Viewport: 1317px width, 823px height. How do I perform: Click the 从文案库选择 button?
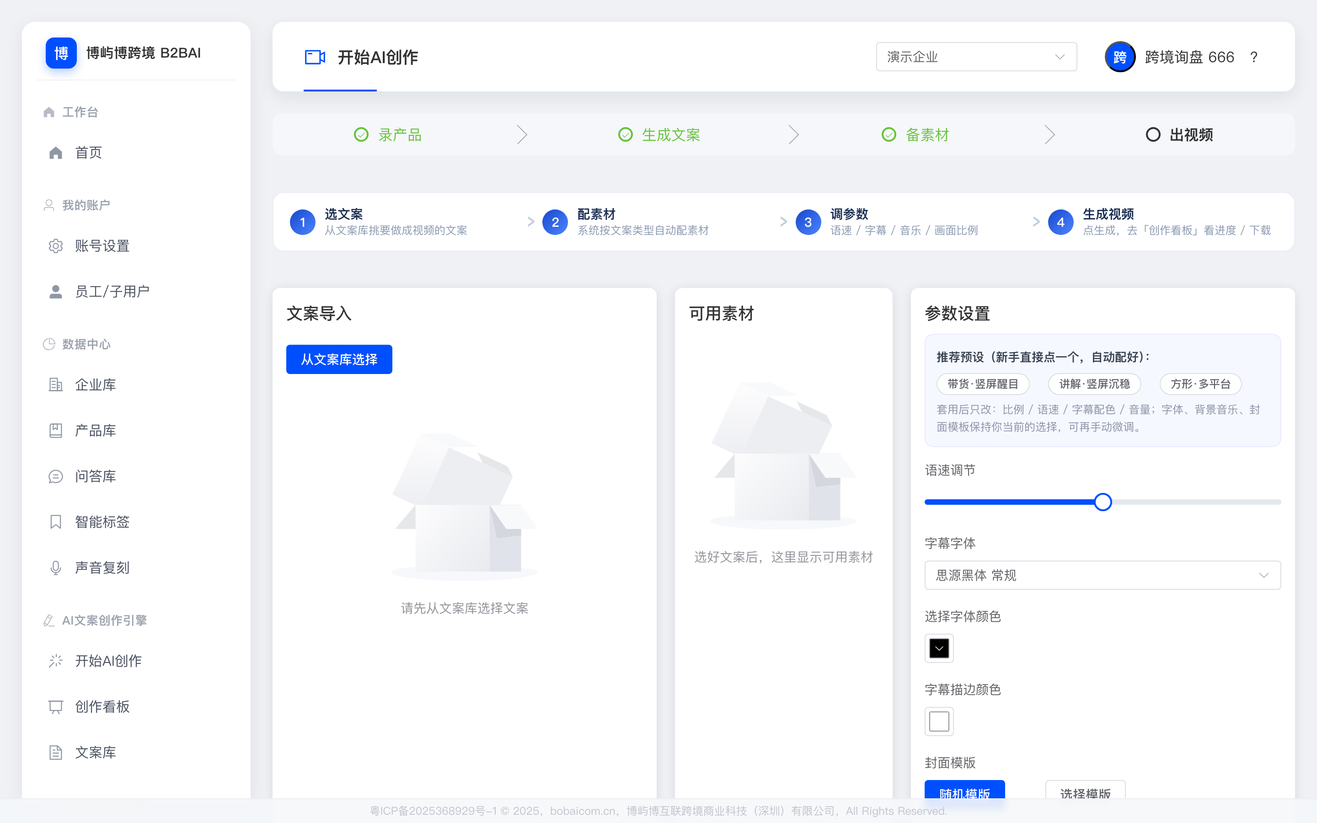tap(339, 359)
